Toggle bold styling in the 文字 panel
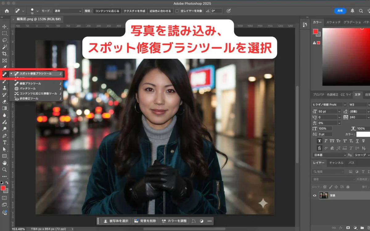 tap(320, 141)
